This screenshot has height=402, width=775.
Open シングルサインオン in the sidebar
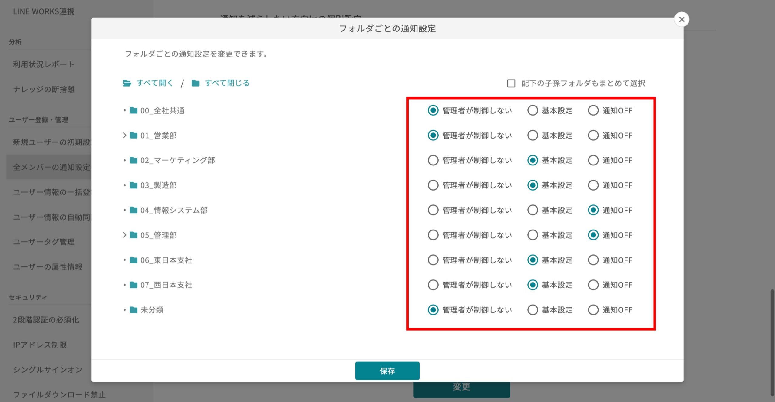(x=48, y=370)
